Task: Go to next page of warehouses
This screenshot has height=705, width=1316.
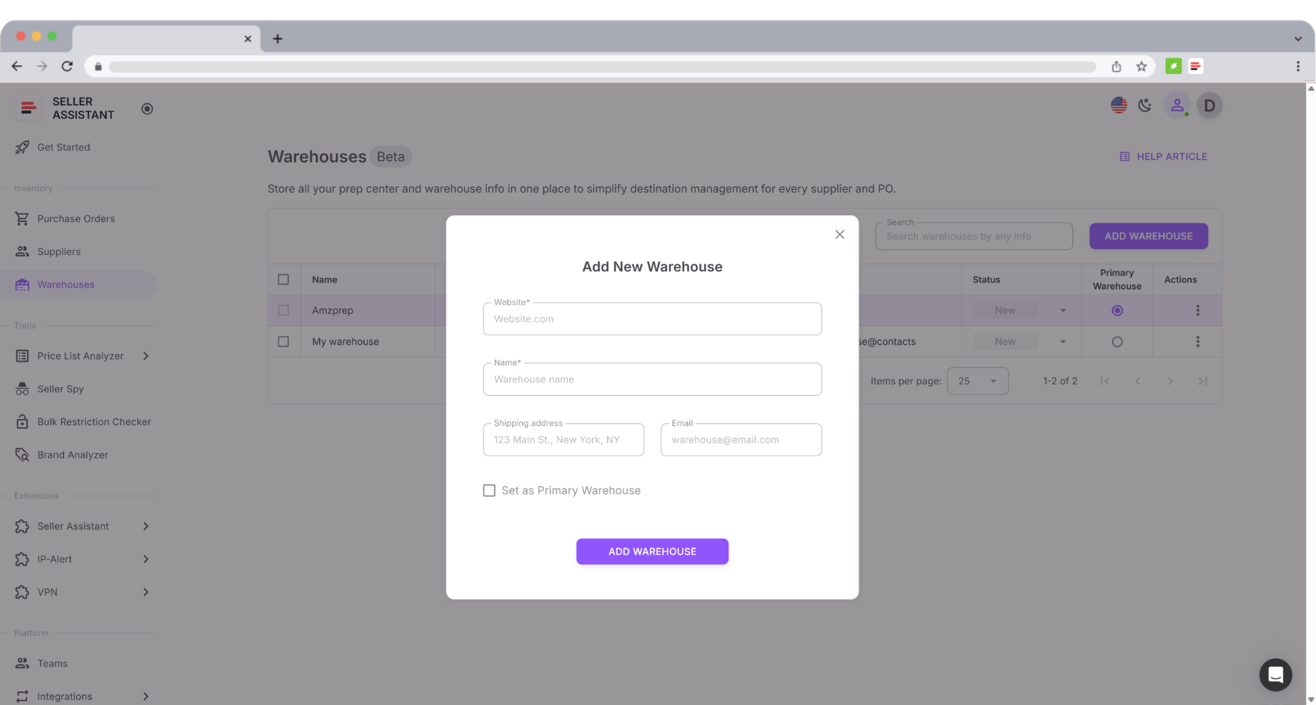Action: point(1170,381)
